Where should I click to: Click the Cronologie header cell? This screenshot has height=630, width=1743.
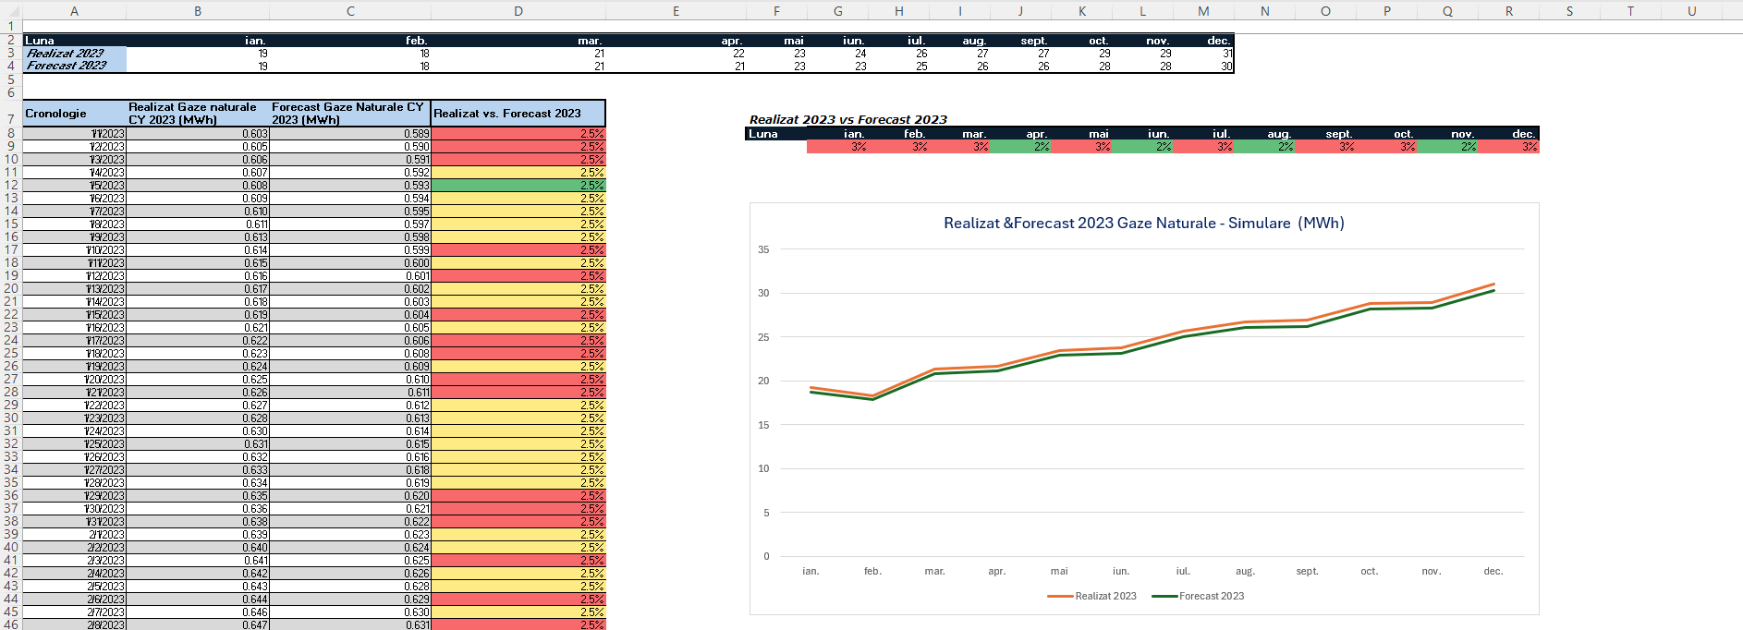(74, 114)
